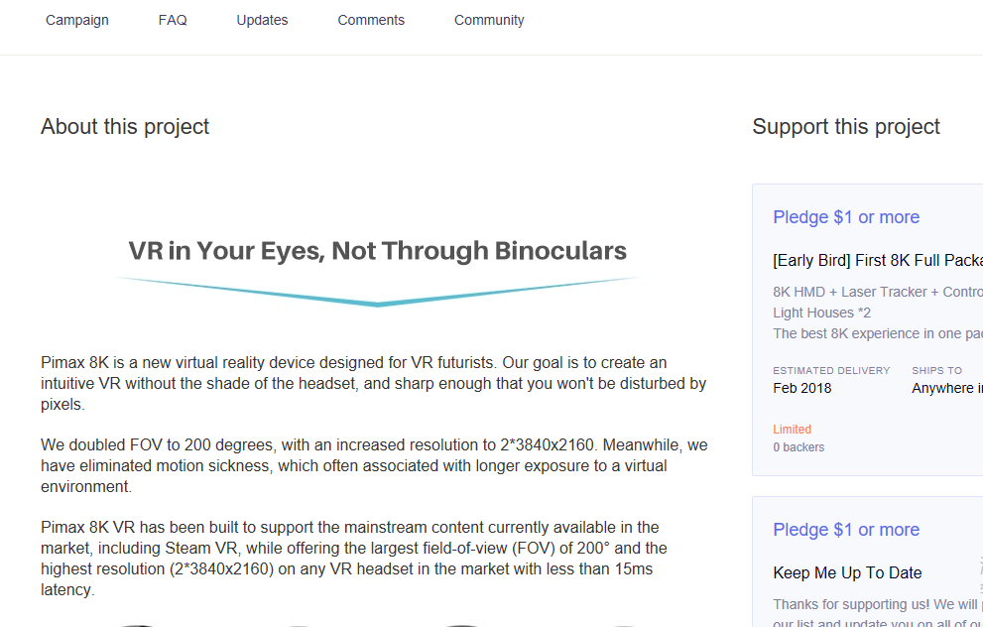The width and height of the screenshot is (983, 627).
Task: Open the 'Keep Me Up To Date' reward
Action: [x=847, y=572]
